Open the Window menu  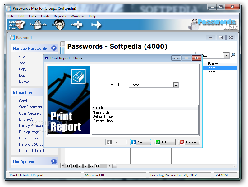(x=77, y=16)
